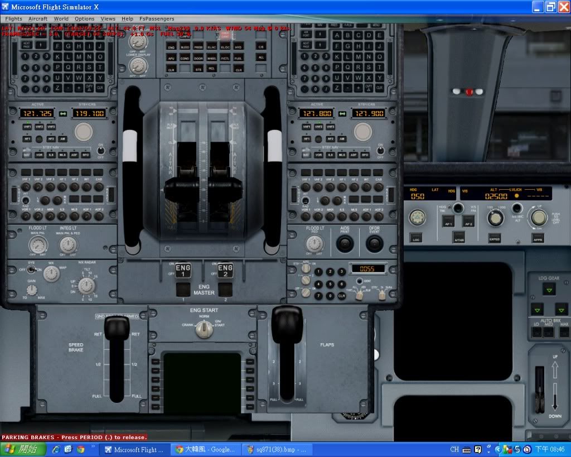Select the ECAM HYD page button

[238, 47]
